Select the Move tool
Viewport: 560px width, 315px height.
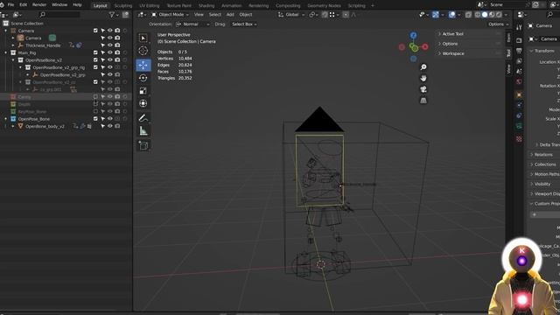click(x=143, y=65)
